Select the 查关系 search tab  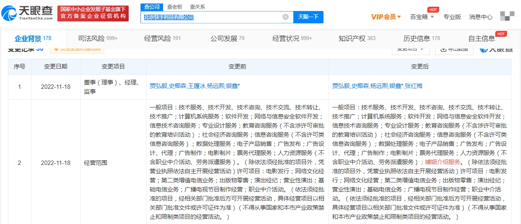pos(198,7)
